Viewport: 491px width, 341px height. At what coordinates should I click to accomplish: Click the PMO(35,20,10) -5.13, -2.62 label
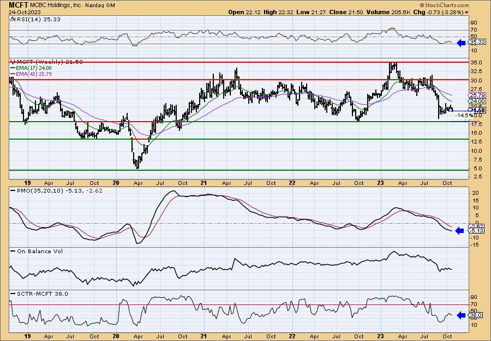click(59, 191)
